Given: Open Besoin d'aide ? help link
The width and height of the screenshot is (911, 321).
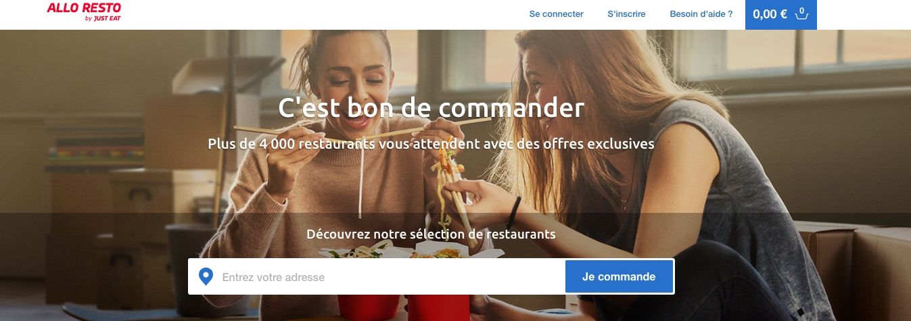Looking at the screenshot, I should pos(701,14).
